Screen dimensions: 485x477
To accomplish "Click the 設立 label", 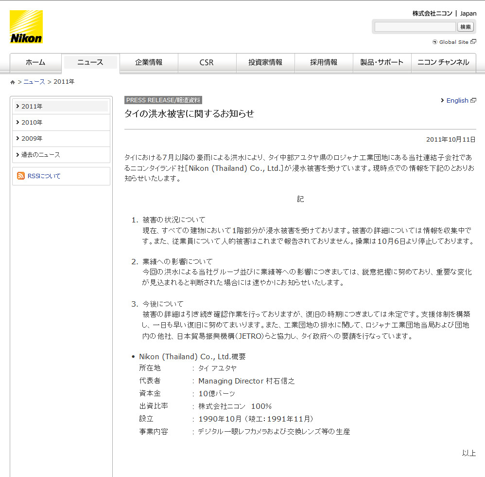I will (x=146, y=419).
